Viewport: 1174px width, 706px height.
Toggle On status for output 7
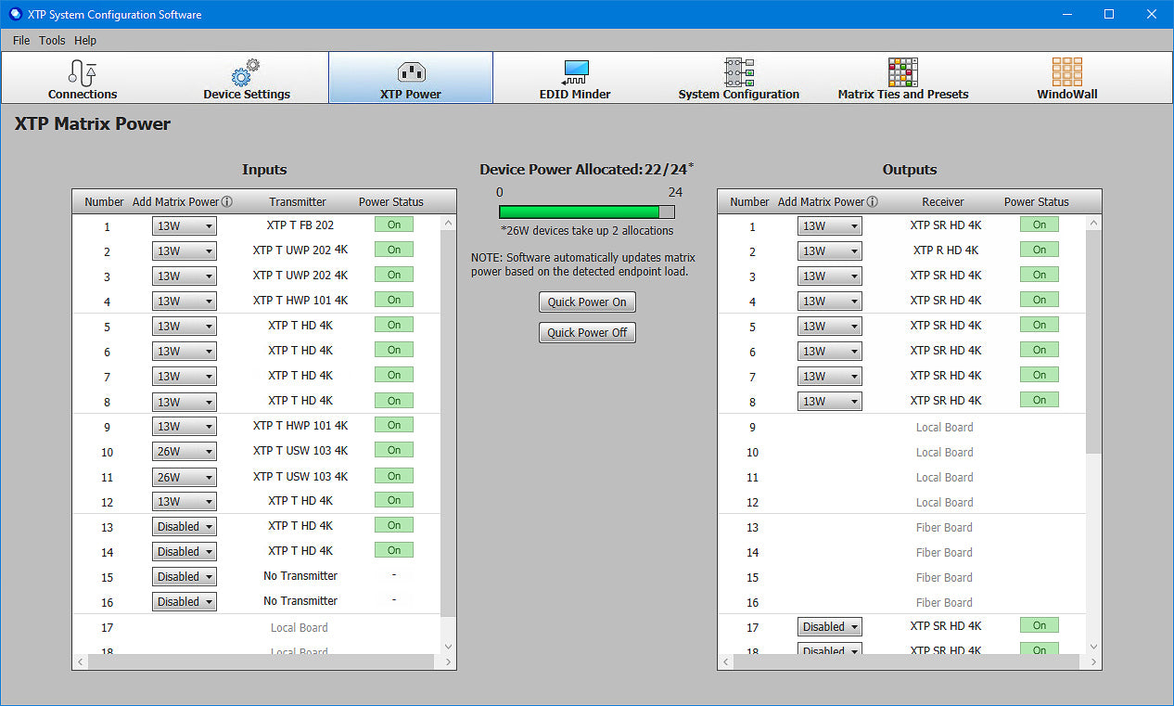click(x=1040, y=375)
